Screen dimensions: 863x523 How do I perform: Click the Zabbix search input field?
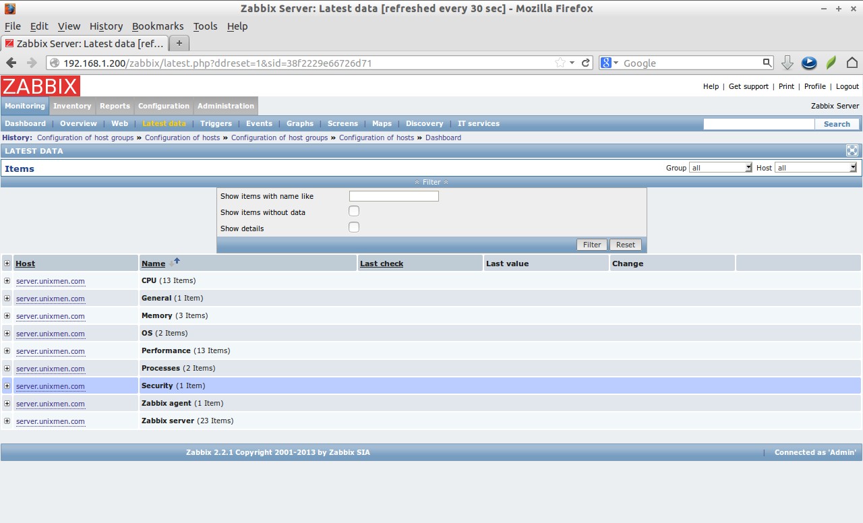click(759, 124)
